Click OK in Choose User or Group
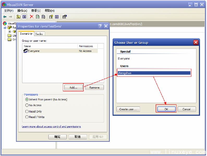207x156 pixels. click(166, 109)
